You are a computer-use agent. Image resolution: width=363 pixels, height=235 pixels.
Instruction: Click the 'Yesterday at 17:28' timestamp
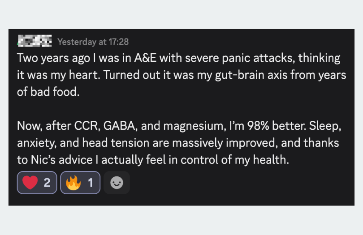click(93, 42)
